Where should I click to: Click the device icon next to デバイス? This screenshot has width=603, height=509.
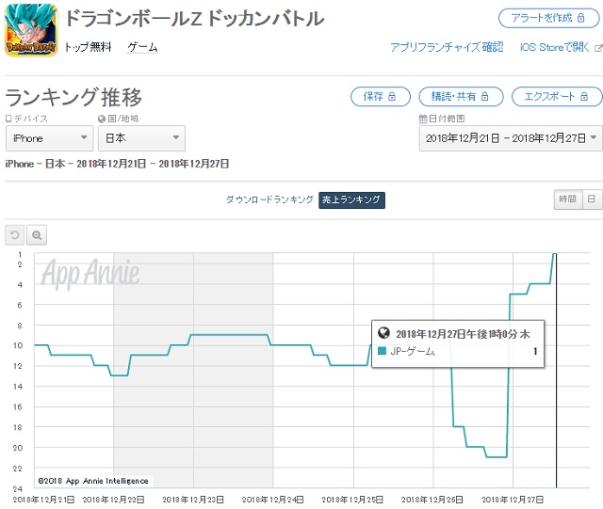coord(9,119)
